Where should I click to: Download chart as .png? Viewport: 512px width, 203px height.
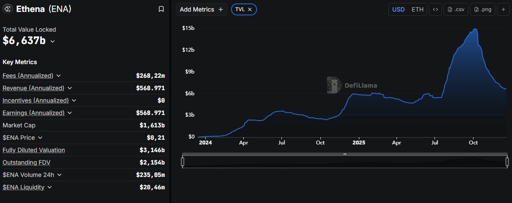(482, 9)
